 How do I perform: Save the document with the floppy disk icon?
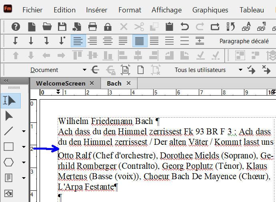click(62, 27)
